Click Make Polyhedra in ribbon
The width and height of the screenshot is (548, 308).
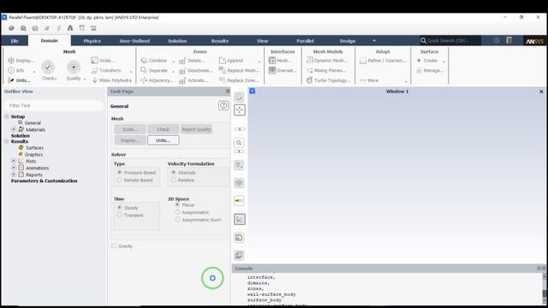[x=112, y=80]
